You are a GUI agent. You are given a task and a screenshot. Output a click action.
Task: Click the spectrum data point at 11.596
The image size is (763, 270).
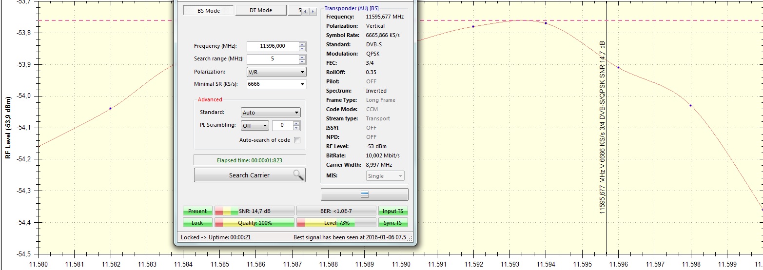(618, 67)
